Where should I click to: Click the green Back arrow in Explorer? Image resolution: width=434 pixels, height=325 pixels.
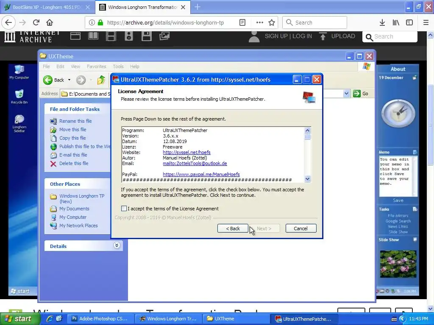pyautogui.click(x=48, y=80)
